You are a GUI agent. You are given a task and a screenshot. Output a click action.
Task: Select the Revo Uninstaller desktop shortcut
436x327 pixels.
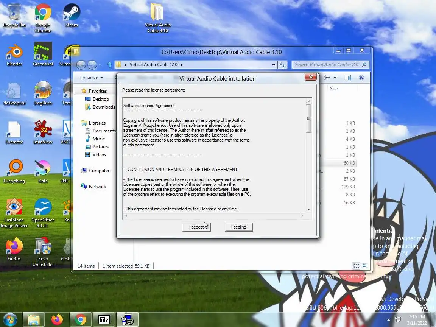point(43,252)
